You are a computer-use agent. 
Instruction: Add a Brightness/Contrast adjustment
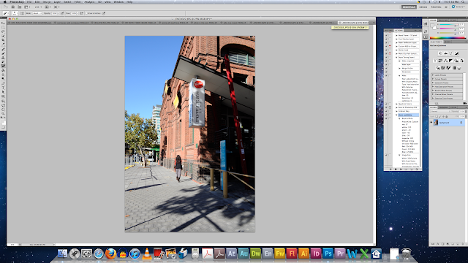[440, 53]
